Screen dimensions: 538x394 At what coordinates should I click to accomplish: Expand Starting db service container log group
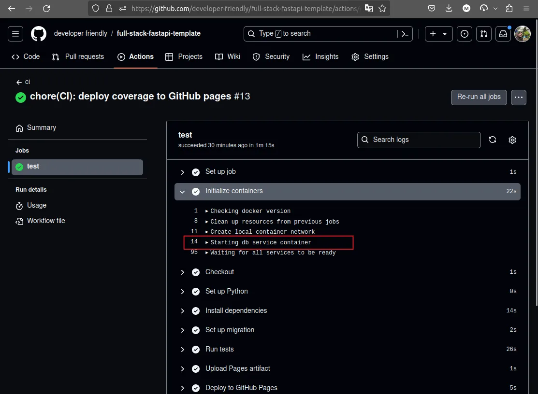[260, 242]
